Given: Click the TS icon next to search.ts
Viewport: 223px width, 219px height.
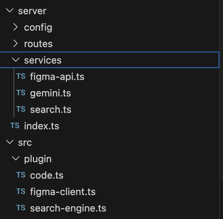Looking at the screenshot, I should pyautogui.click(x=21, y=109).
